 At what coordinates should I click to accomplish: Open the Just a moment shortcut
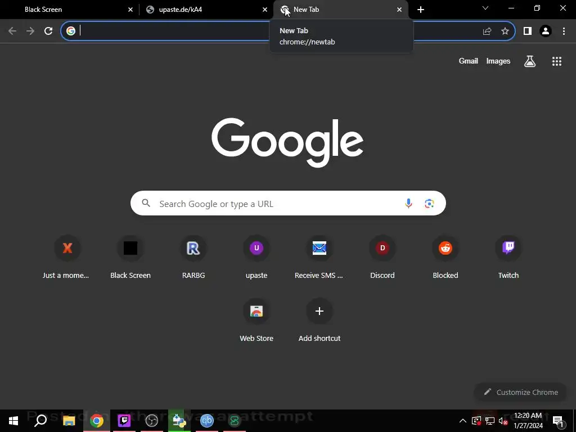tap(67, 258)
